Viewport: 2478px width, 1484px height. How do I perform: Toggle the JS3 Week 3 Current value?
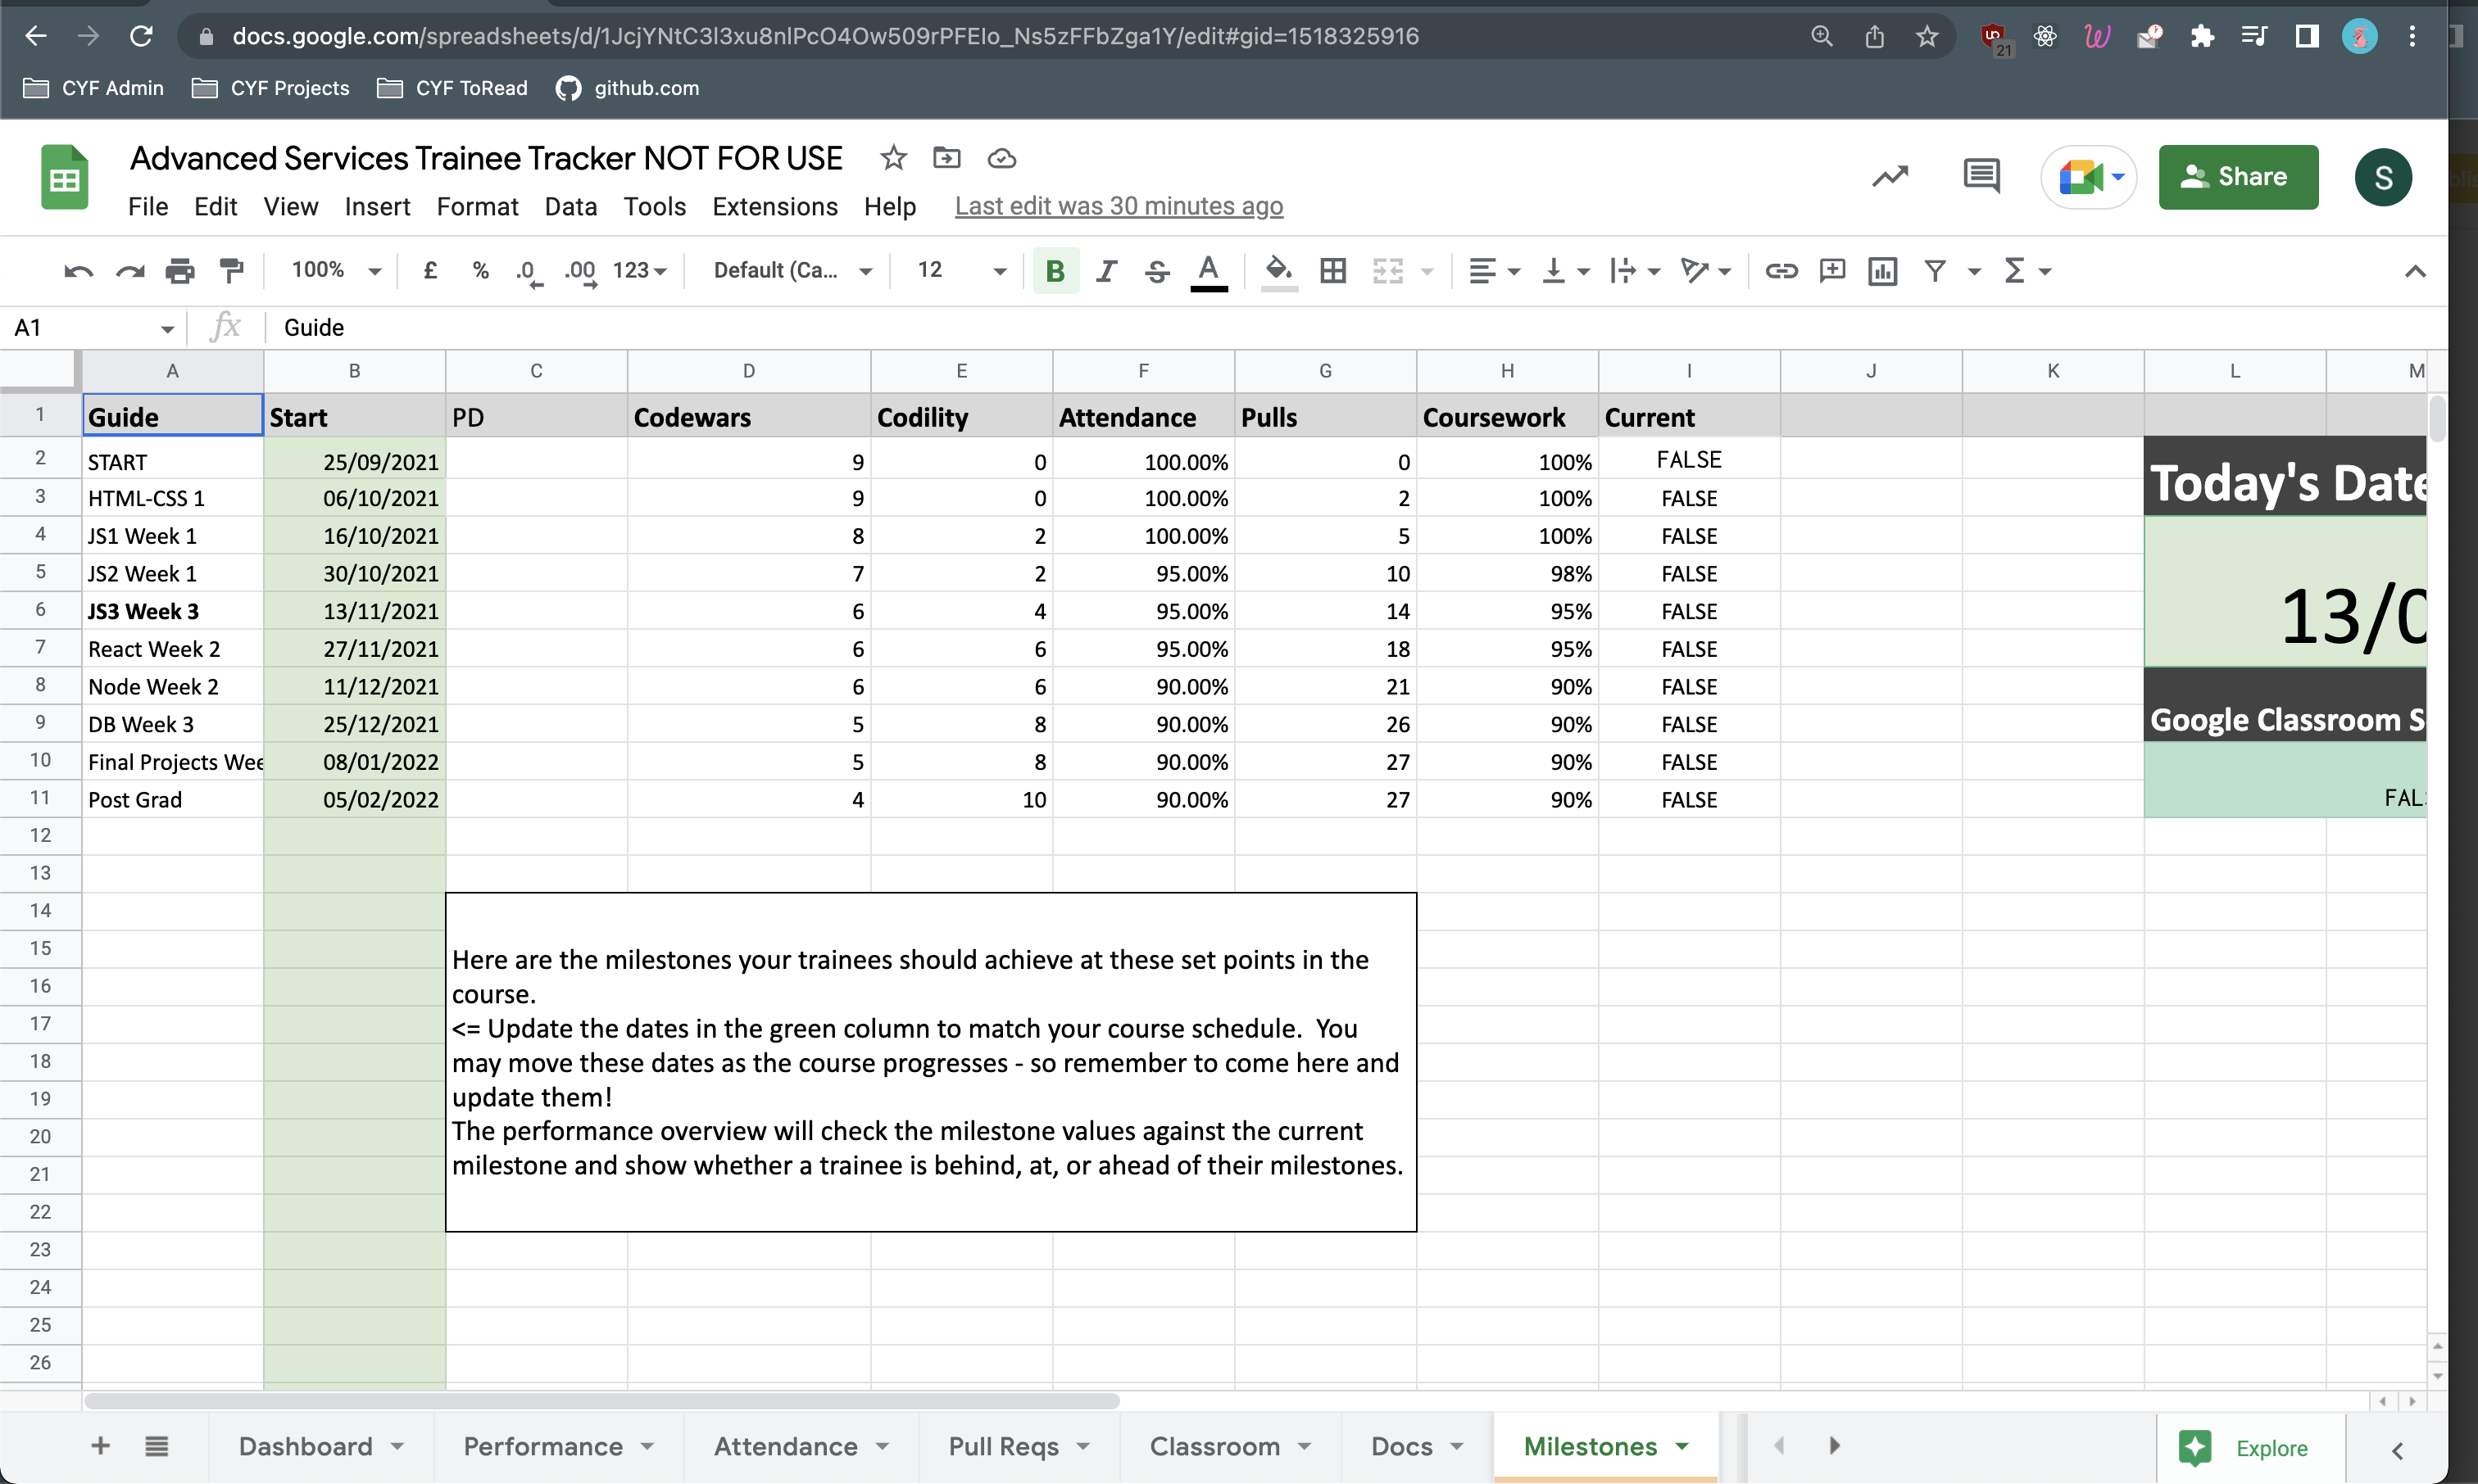[1688, 609]
